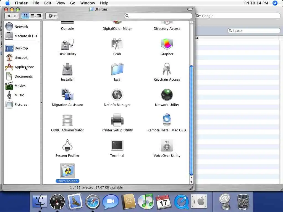
Task: Click the vertical scrollbar thumb in Utilities
Action: coord(191,120)
